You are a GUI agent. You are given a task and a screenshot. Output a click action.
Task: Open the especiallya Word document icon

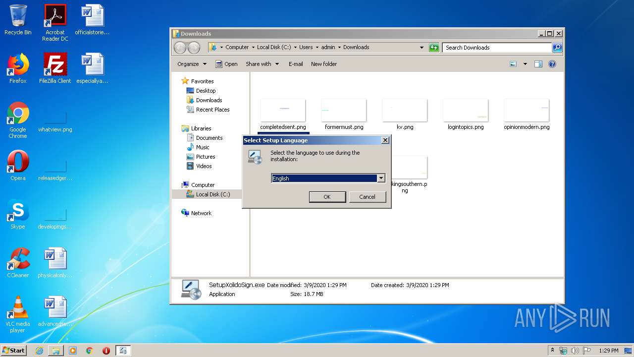tap(92, 68)
